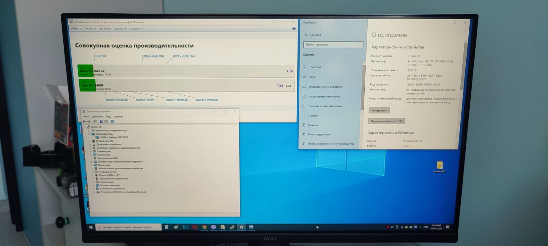Open Chrome from the taskbar

(x=204, y=227)
